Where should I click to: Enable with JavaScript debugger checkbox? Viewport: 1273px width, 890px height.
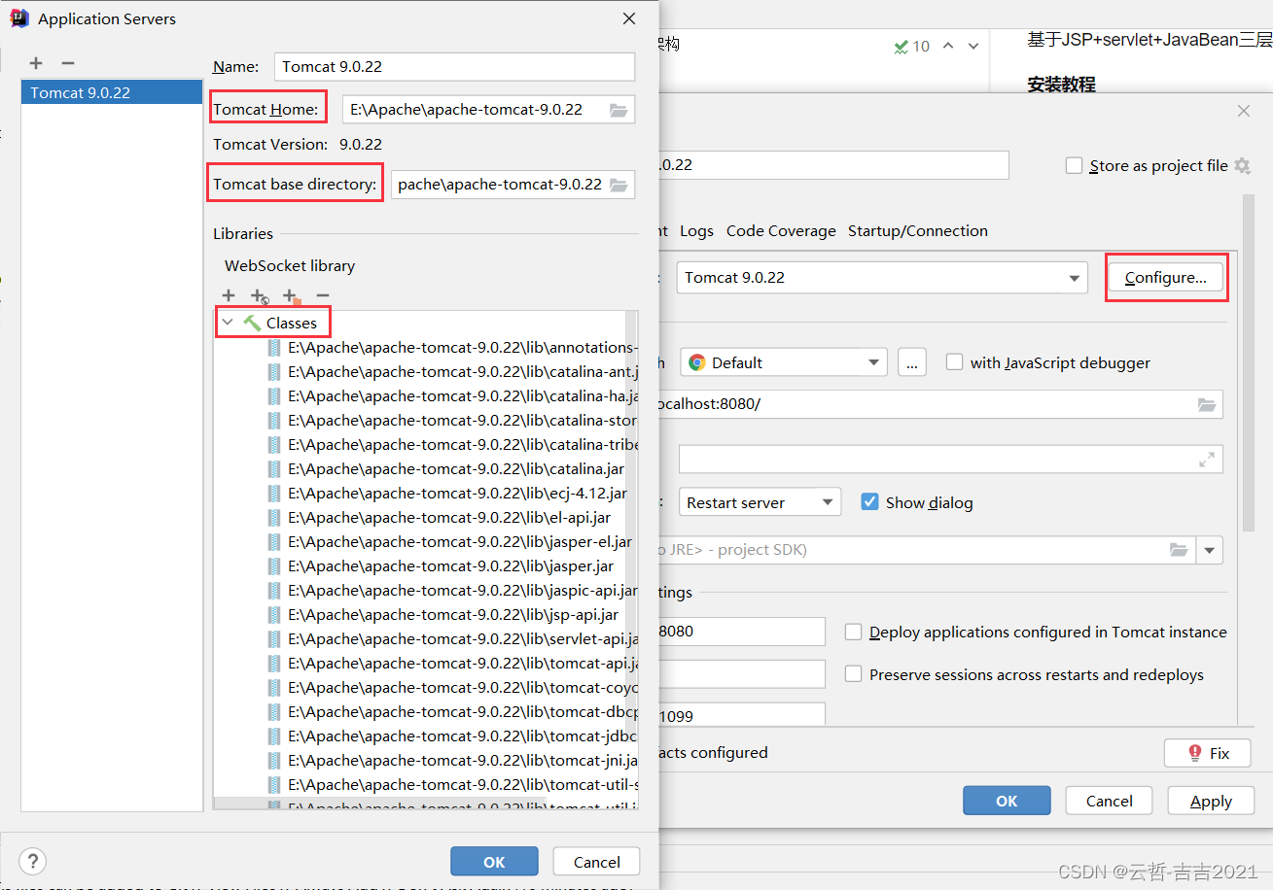pyautogui.click(x=954, y=361)
